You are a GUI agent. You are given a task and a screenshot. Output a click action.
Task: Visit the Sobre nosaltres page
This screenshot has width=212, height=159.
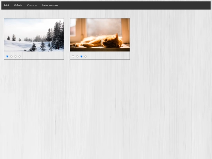click(50, 5)
